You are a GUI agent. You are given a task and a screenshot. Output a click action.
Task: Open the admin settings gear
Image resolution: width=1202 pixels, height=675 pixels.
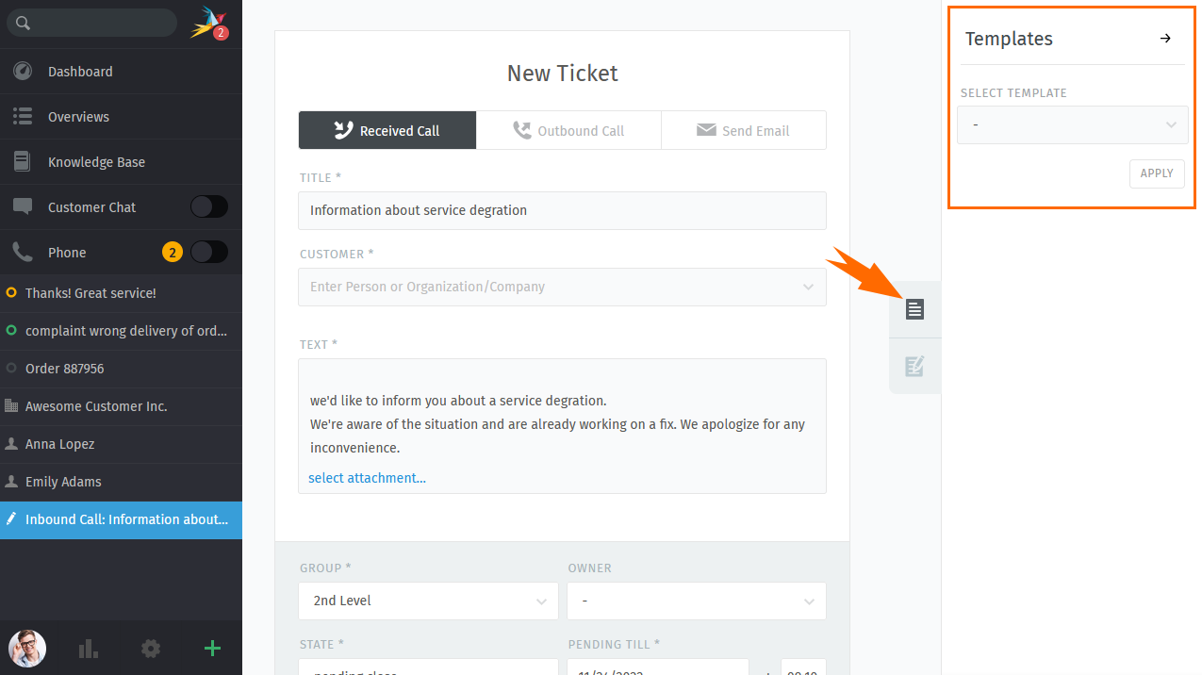[x=151, y=649]
